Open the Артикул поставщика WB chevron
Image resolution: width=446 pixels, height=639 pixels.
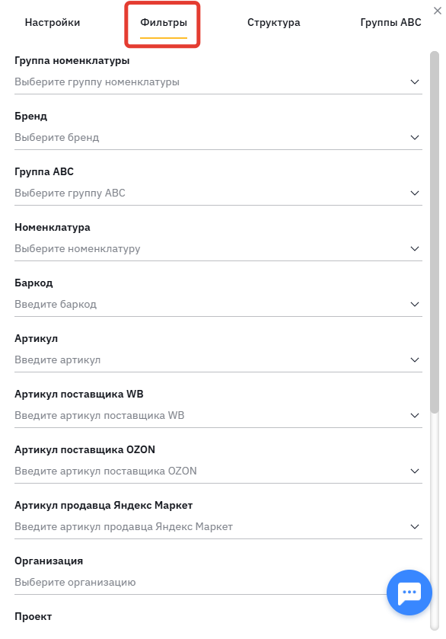415,416
